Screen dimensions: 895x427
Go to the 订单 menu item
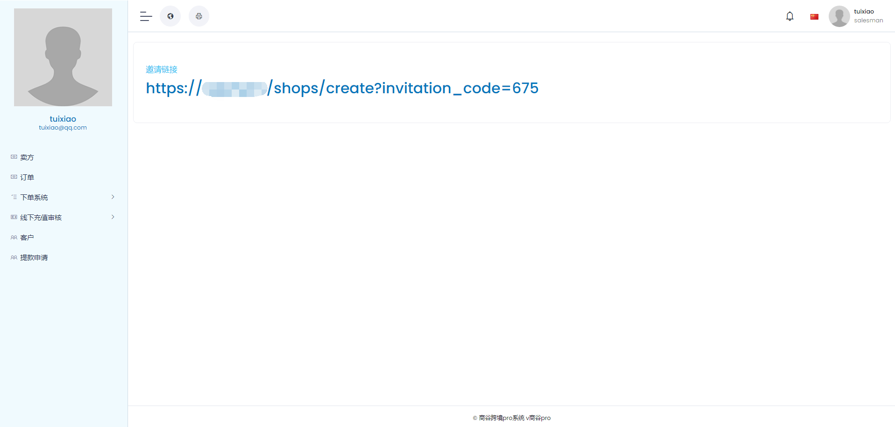point(27,178)
